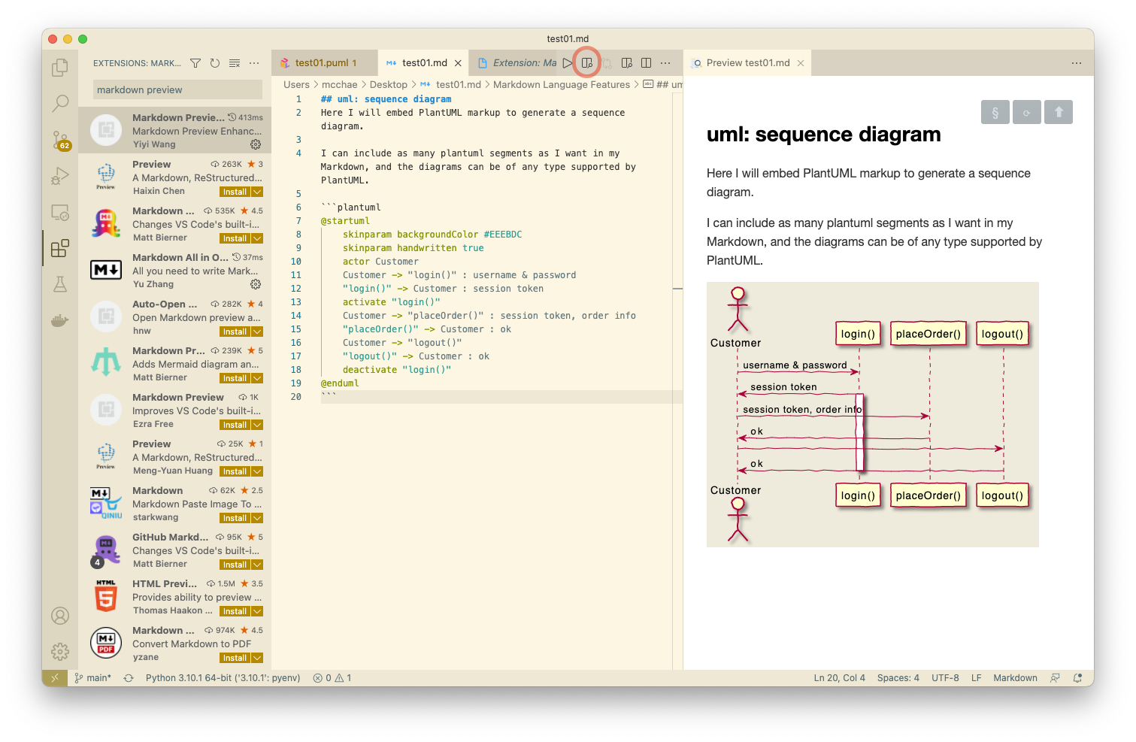Select the Extensions view icon

[x=60, y=248]
